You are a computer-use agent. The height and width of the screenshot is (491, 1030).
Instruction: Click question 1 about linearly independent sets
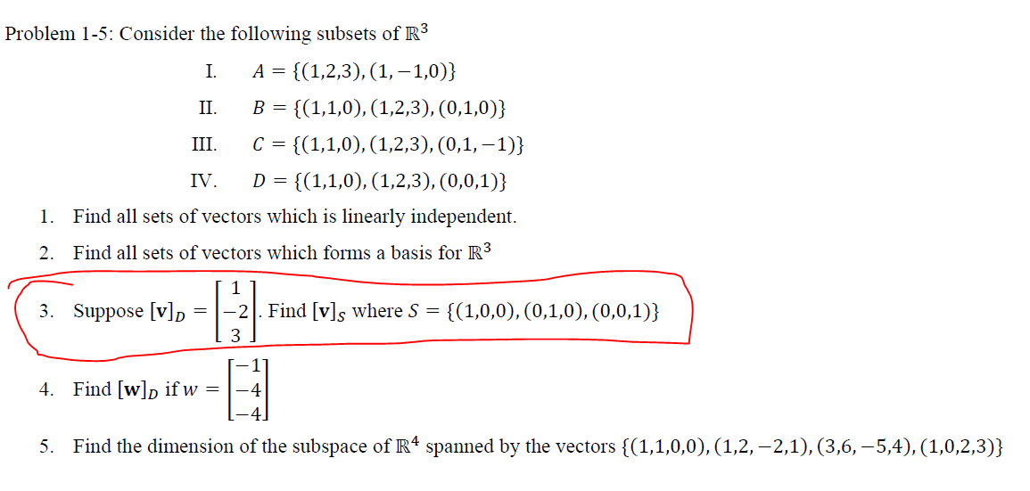point(278,217)
